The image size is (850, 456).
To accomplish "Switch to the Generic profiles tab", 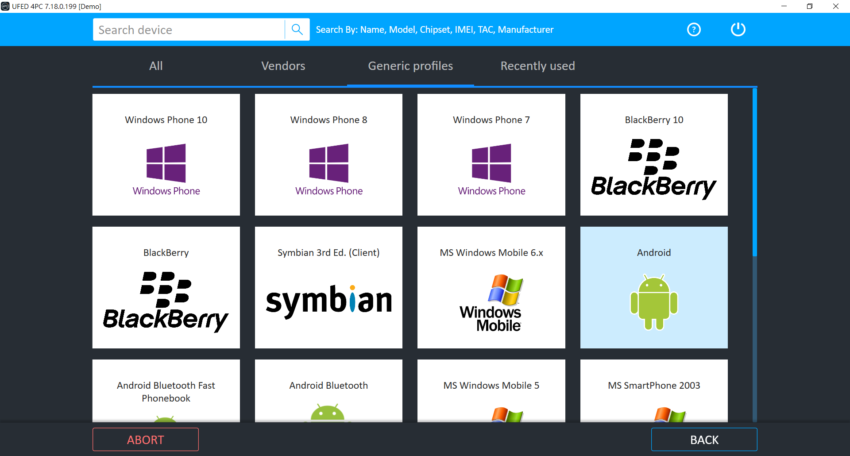I will point(410,66).
